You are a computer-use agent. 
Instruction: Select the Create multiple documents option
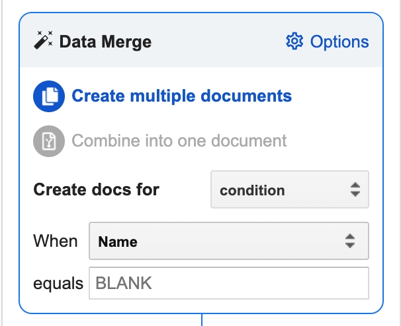tap(181, 96)
